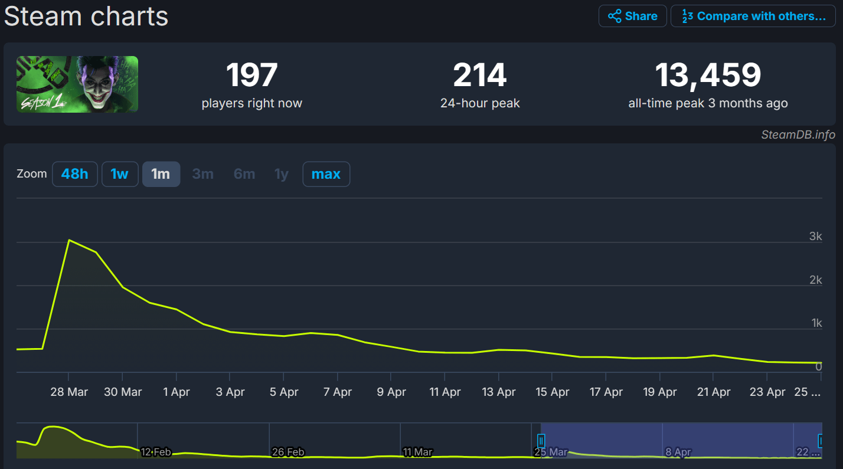Screen dimensions: 843x469
Task: Click 8 Apr in the navigator
Action: (678, 452)
